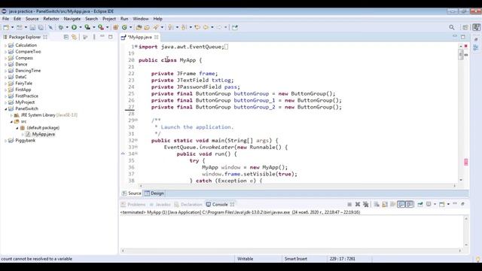
Task: Switch to the Problems view tab
Action: coord(133,204)
